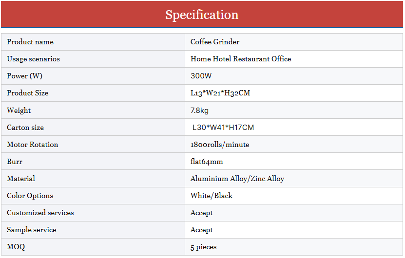Click the Specification header banner
405x258 pixels.
pyautogui.click(x=202, y=15)
